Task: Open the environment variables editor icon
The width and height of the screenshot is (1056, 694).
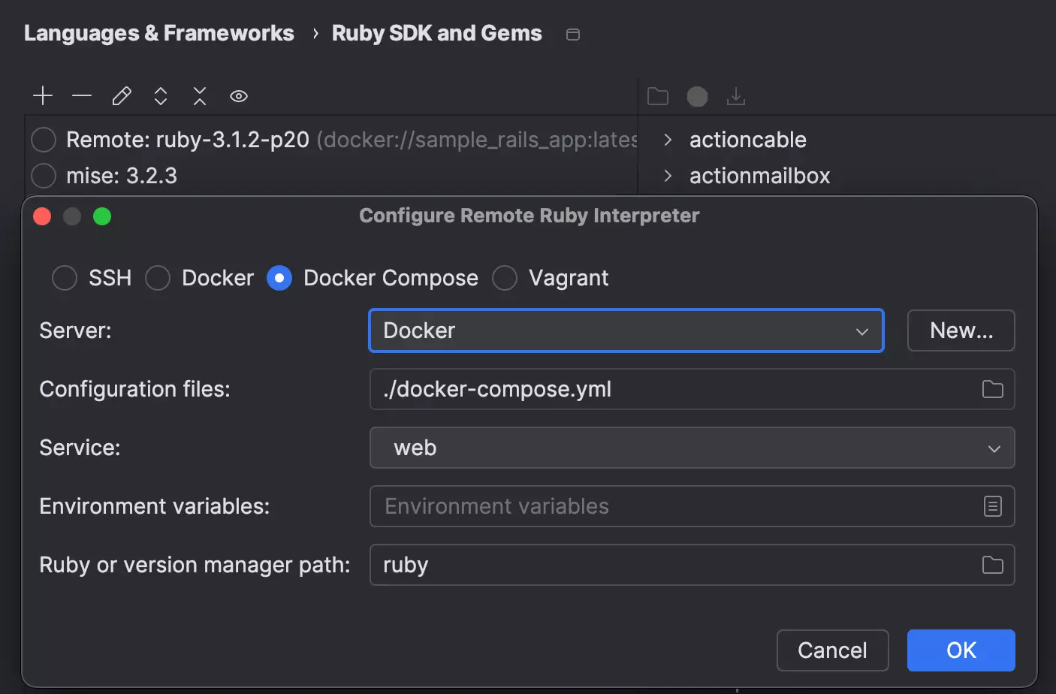Action: click(992, 506)
